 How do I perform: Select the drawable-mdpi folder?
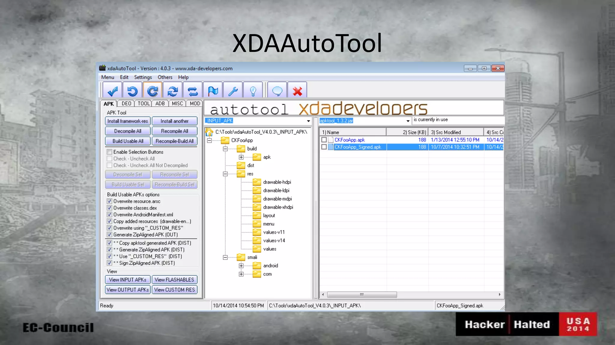pos(277,199)
